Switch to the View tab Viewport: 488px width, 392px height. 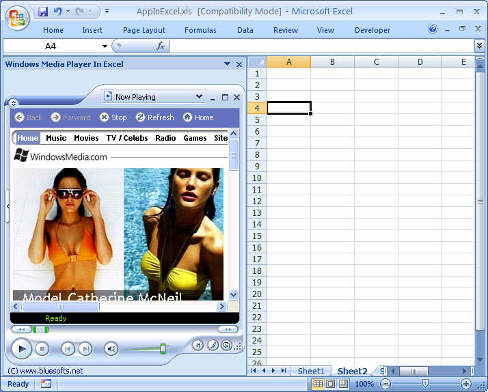(x=325, y=30)
